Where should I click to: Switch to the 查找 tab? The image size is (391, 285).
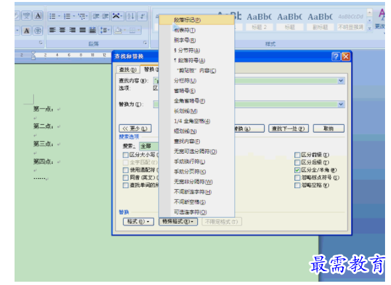pyautogui.click(x=128, y=70)
